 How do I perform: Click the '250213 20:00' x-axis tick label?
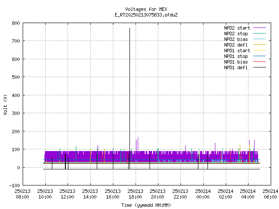[x=158, y=194]
